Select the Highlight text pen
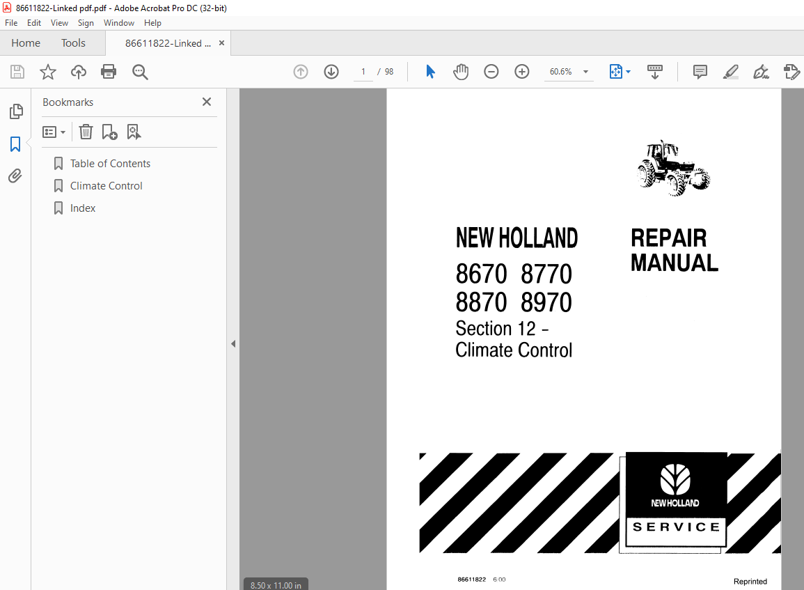The width and height of the screenshot is (804, 590). (x=731, y=72)
